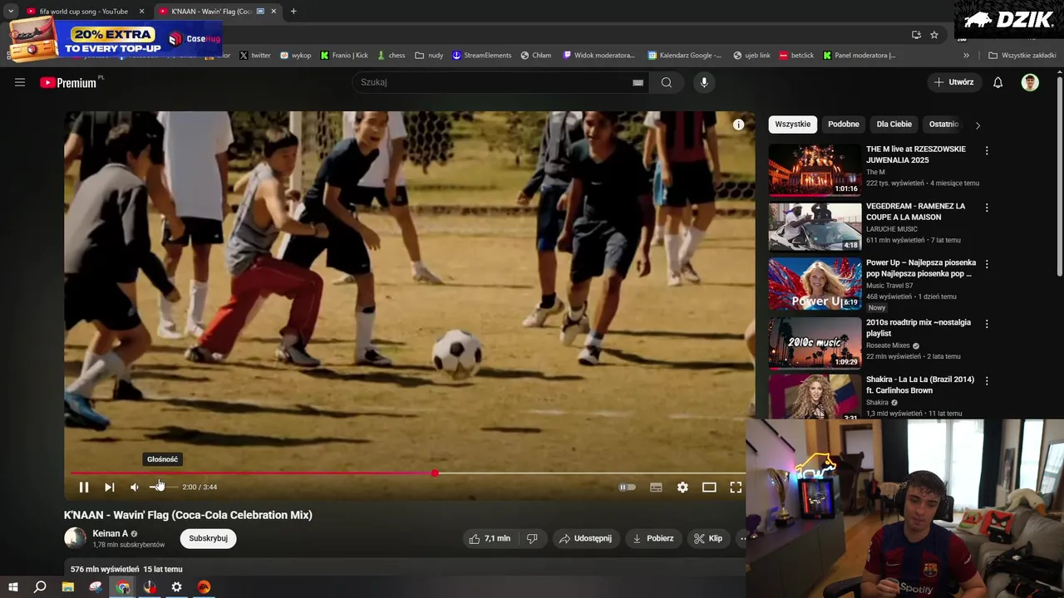Open Wszystkie zakładki folder
The height and width of the screenshot is (598, 1064).
[x=1022, y=56]
